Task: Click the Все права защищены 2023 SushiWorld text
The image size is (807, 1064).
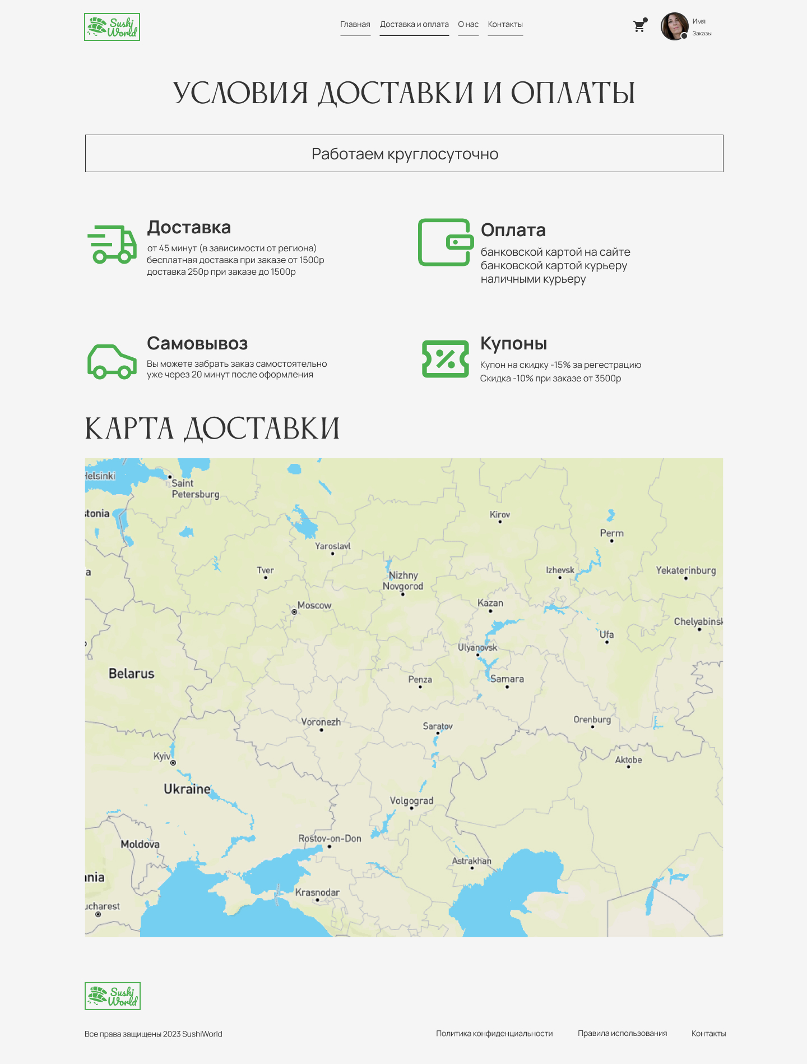Action: [154, 1034]
